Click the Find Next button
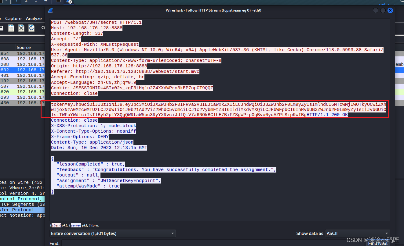 pyautogui.click(x=378, y=243)
